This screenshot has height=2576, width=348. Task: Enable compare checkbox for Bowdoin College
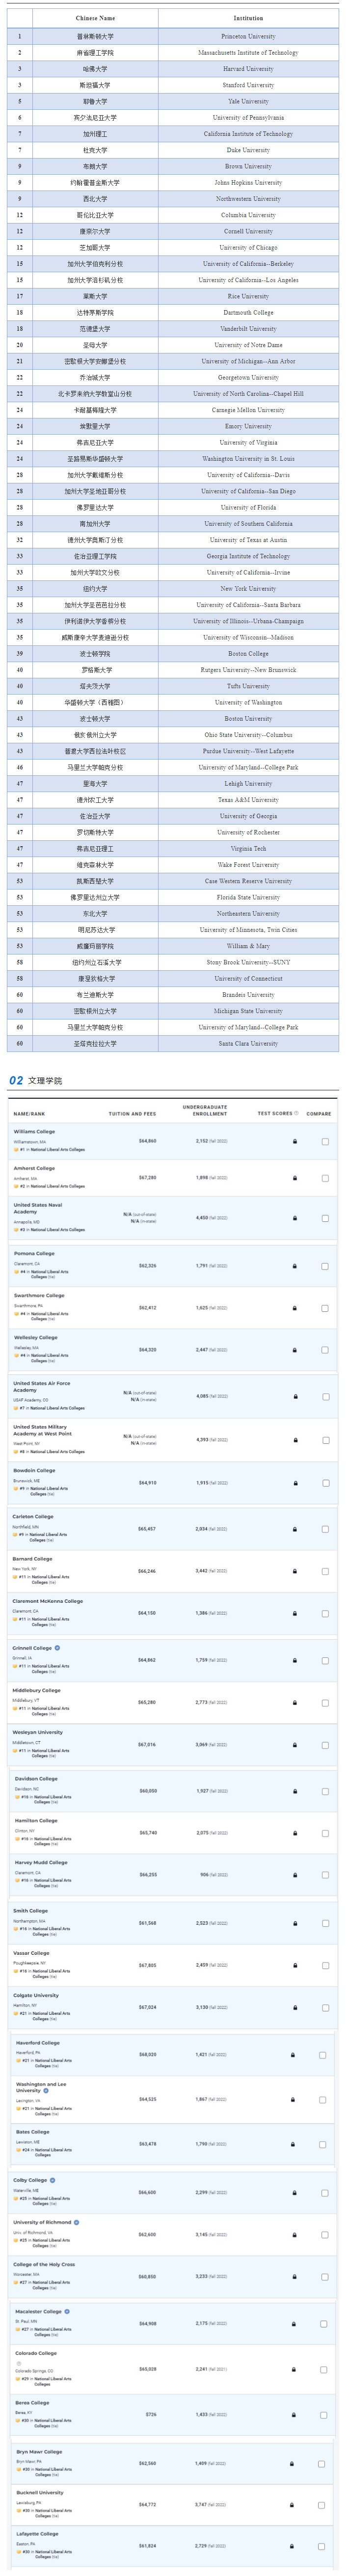pyautogui.click(x=325, y=1483)
